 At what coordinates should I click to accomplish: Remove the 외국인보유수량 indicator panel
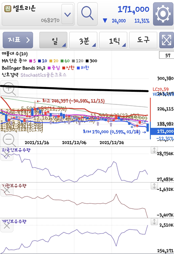7,155
